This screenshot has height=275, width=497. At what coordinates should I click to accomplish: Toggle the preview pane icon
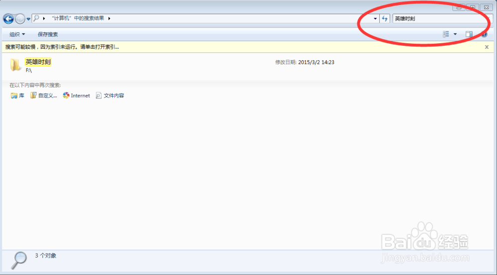(469, 34)
